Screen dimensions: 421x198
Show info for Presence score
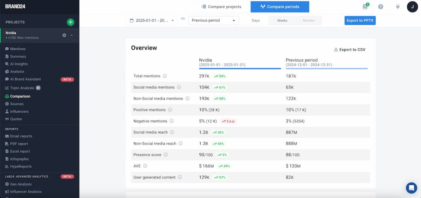(x=166, y=155)
